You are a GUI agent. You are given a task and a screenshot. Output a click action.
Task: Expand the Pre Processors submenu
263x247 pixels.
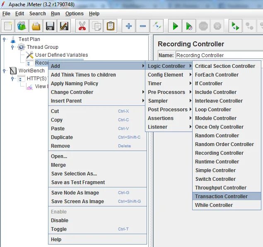pos(169,92)
